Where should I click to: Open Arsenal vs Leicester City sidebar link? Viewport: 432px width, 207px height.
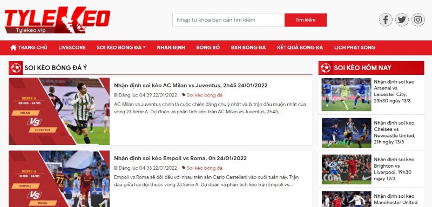tap(394, 91)
